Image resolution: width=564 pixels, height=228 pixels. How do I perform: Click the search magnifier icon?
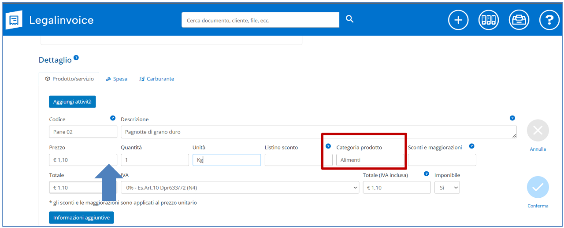coord(349,19)
